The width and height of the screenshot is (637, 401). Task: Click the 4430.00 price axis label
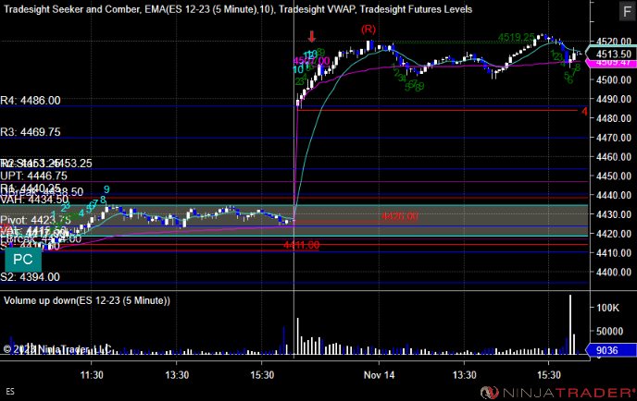(614, 214)
